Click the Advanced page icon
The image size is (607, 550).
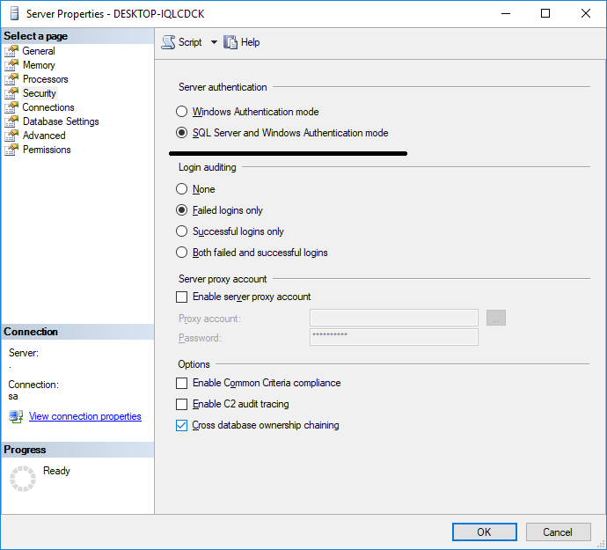11,136
